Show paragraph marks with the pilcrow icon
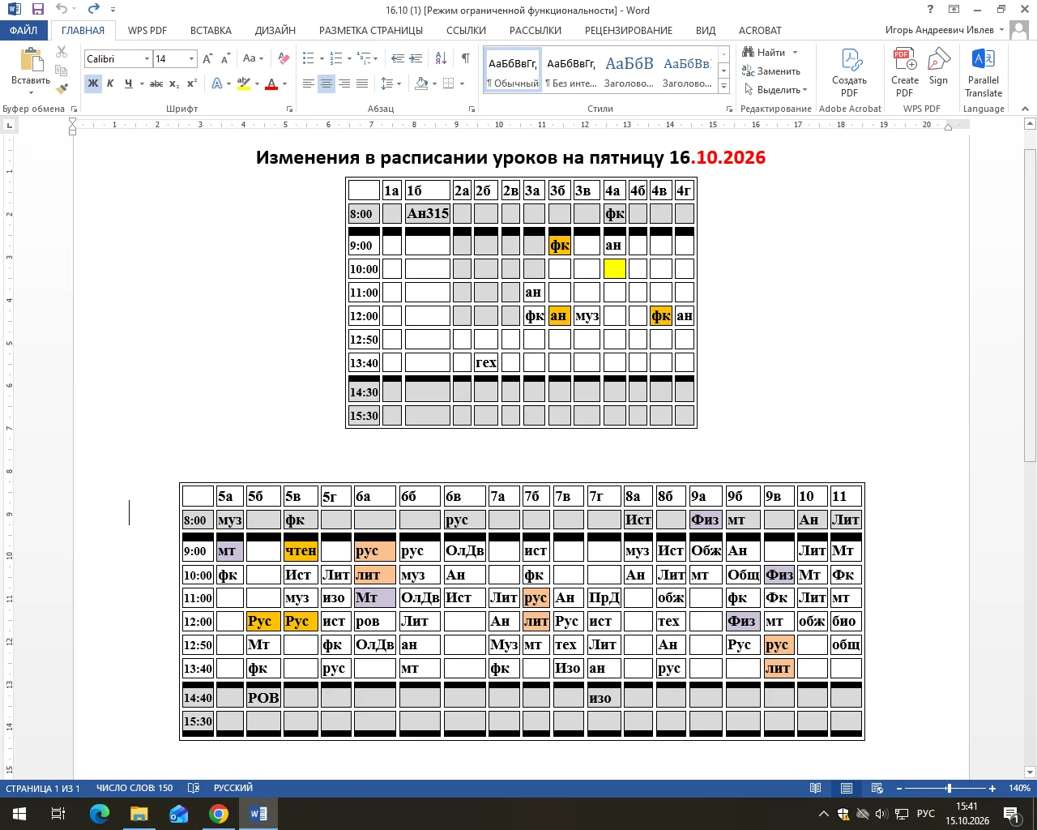1037x830 pixels. (466, 58)
